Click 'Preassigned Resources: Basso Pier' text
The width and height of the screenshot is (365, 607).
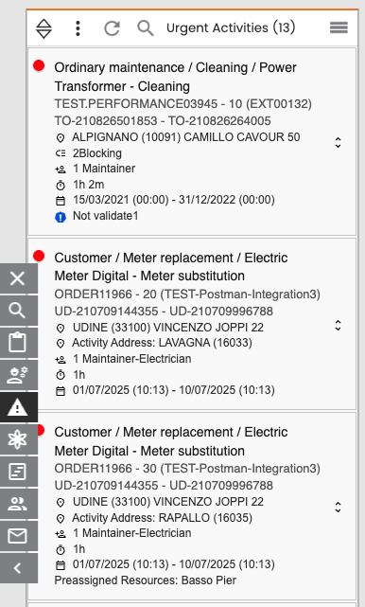tap(146, 580)
